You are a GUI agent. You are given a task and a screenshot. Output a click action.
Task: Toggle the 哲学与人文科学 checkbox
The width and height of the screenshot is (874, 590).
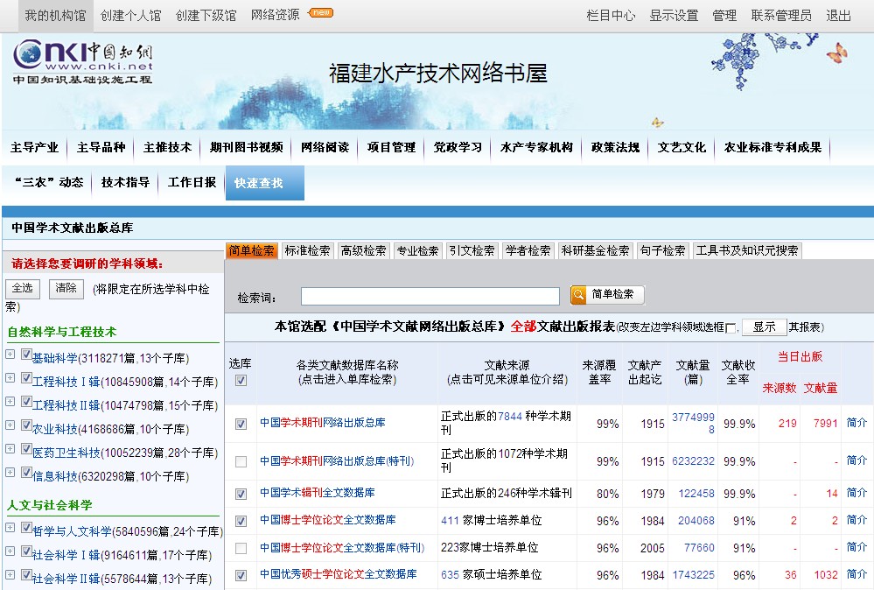click(x=26, y=527)
